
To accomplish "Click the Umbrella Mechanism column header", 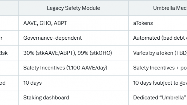I will pyautogui.click(x=158, y=8).
